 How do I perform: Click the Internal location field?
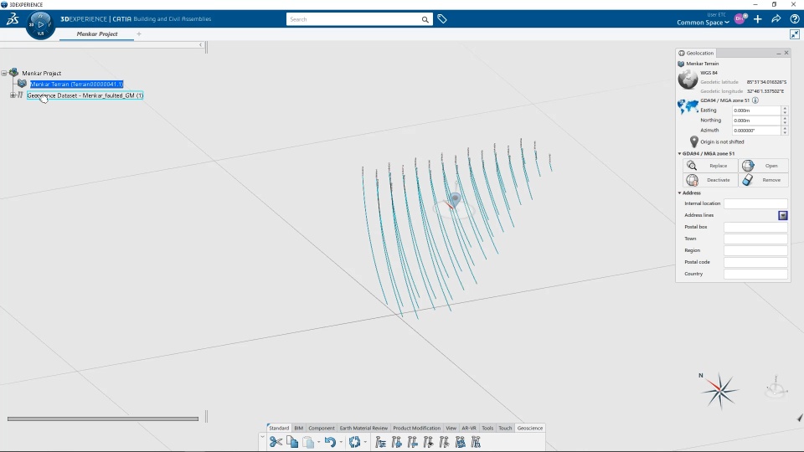coord(755,203)
